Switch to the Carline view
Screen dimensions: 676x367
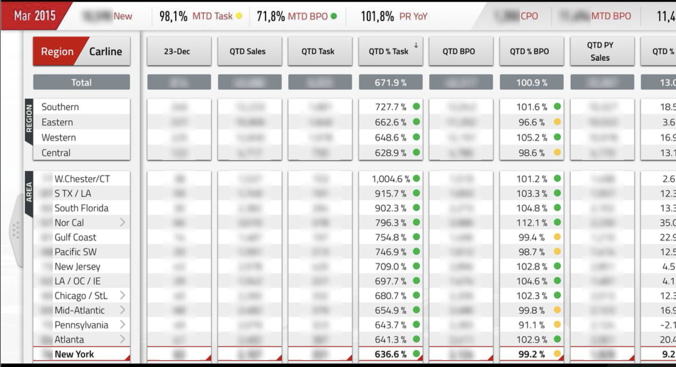coord(106,51)
